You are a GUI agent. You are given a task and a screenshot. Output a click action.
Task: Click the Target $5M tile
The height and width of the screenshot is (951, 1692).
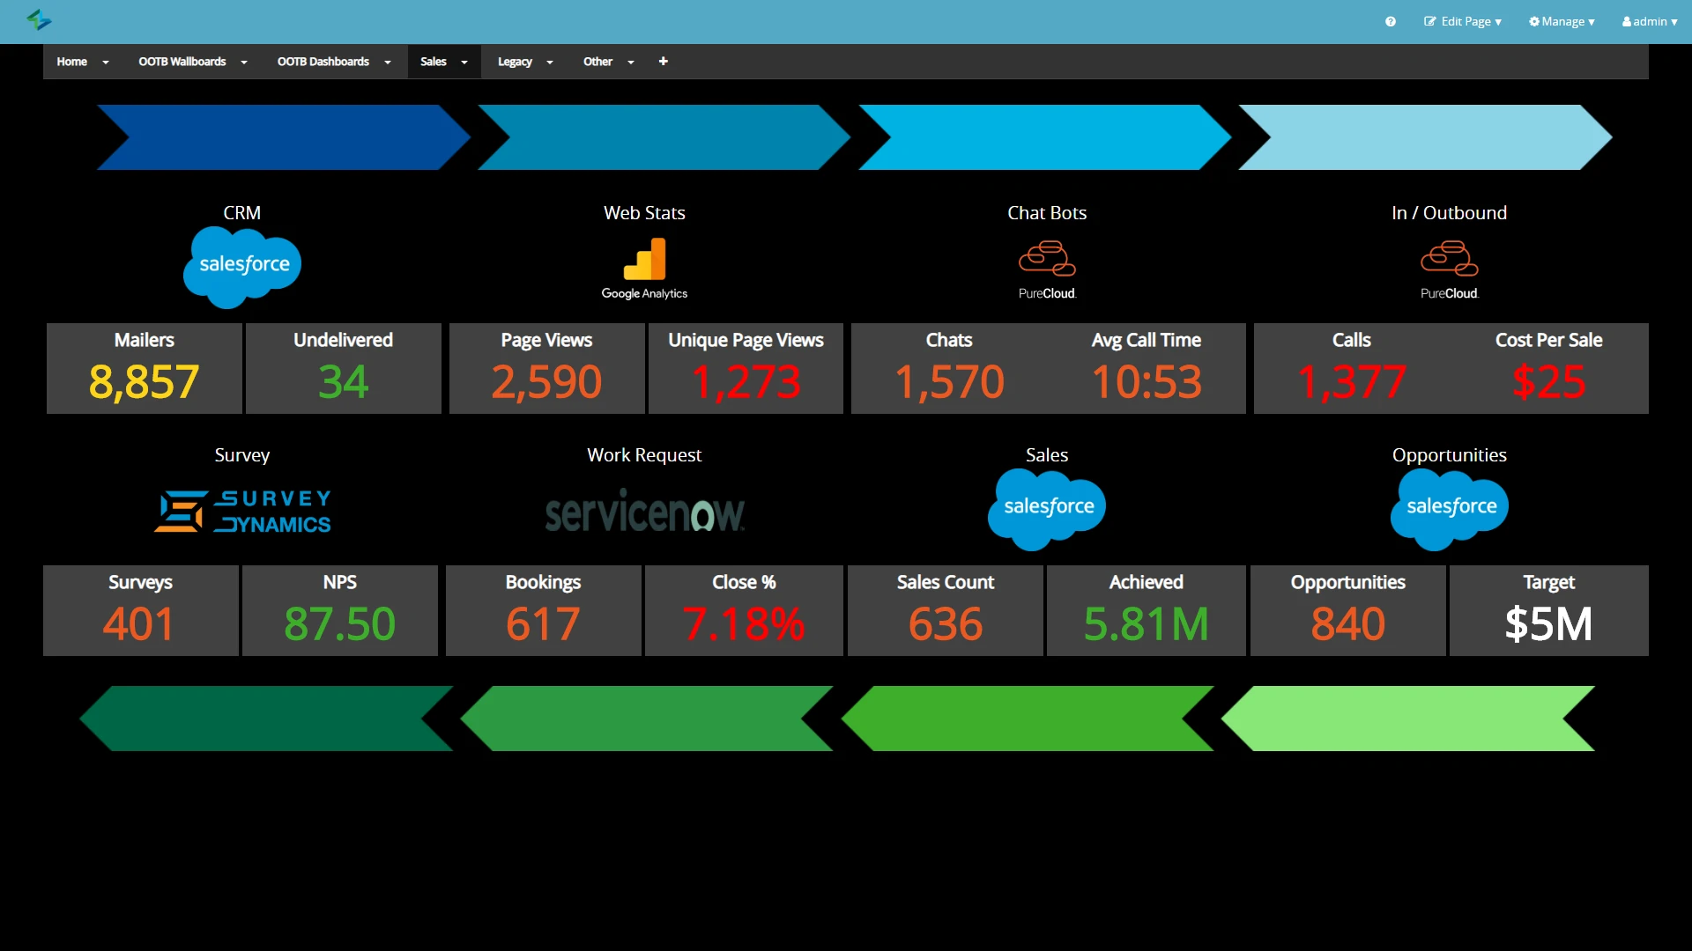point(1549,610)
